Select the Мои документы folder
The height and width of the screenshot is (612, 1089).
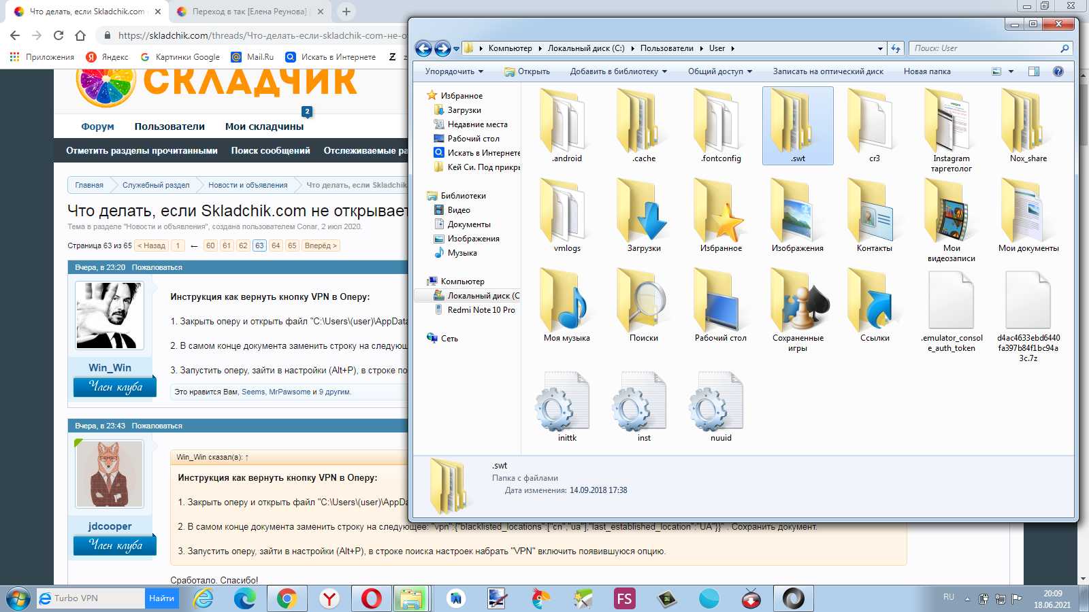click(x=1028, y=216)
